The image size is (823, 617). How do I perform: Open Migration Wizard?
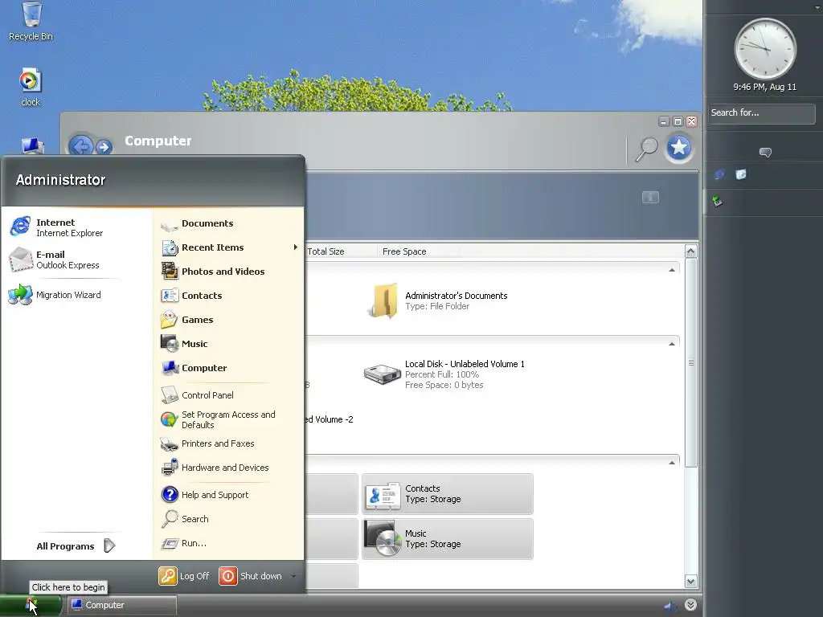point(55,295)
